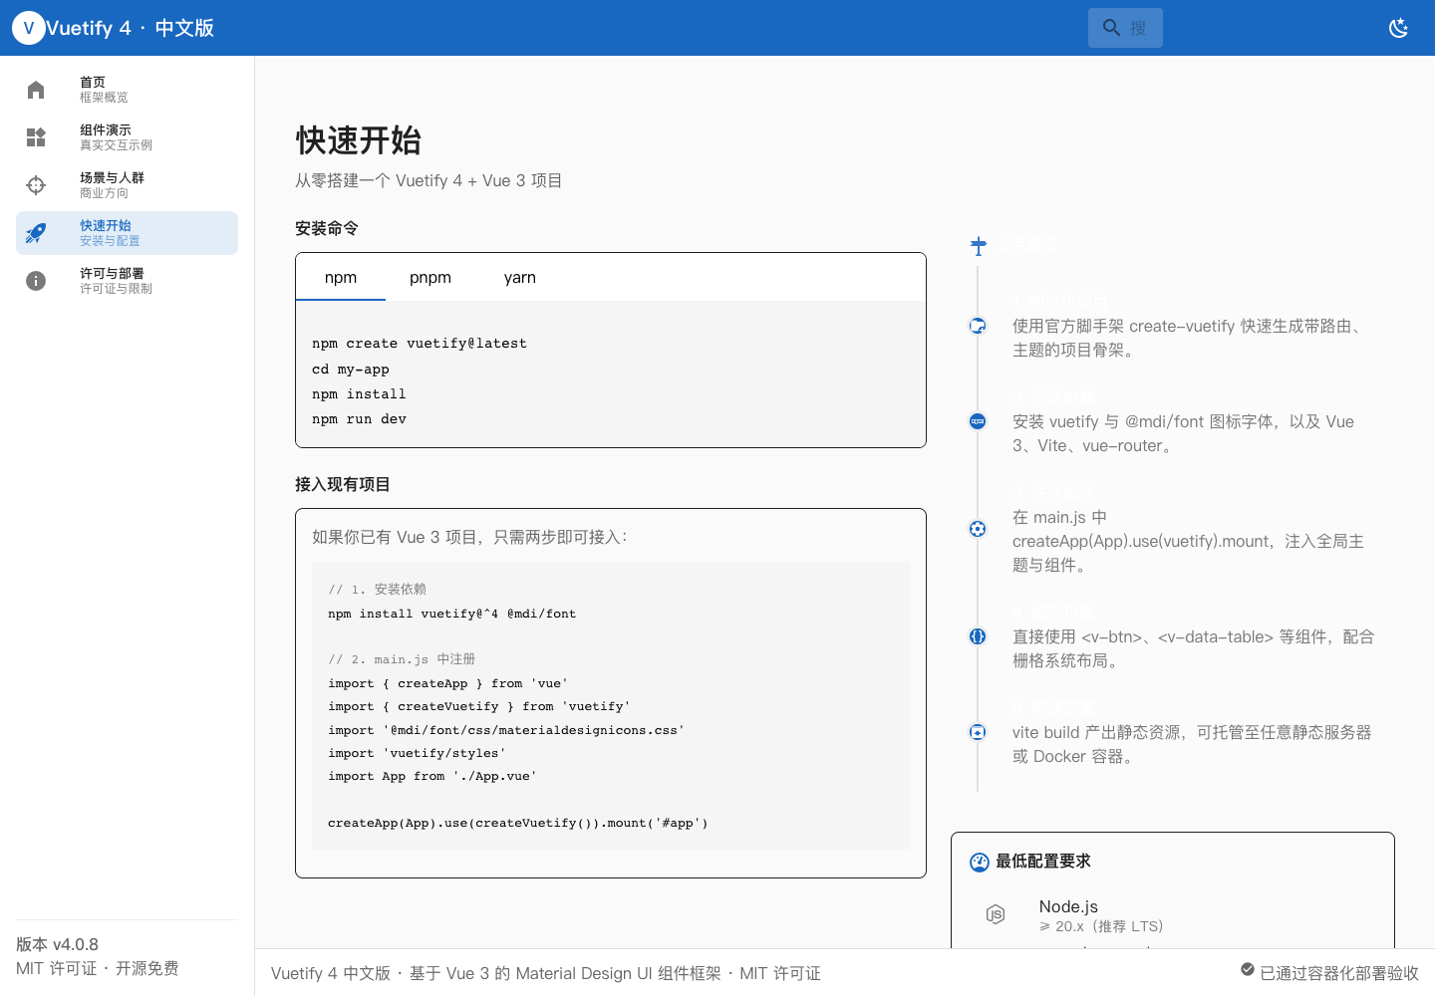Click the timeline dot for main.js registration step
This screenshot has height=996, width=1435.
(978, 529)
